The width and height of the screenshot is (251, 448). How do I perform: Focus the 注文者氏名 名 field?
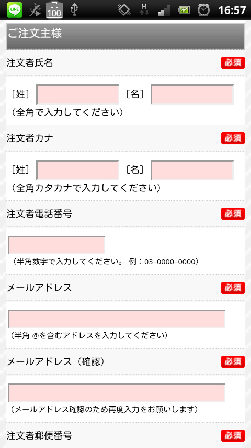pyautogui.click(x=192, y=94)
